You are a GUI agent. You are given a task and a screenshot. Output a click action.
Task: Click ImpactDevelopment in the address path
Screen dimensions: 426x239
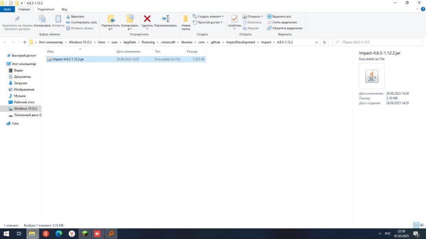[x=241, y=42]
